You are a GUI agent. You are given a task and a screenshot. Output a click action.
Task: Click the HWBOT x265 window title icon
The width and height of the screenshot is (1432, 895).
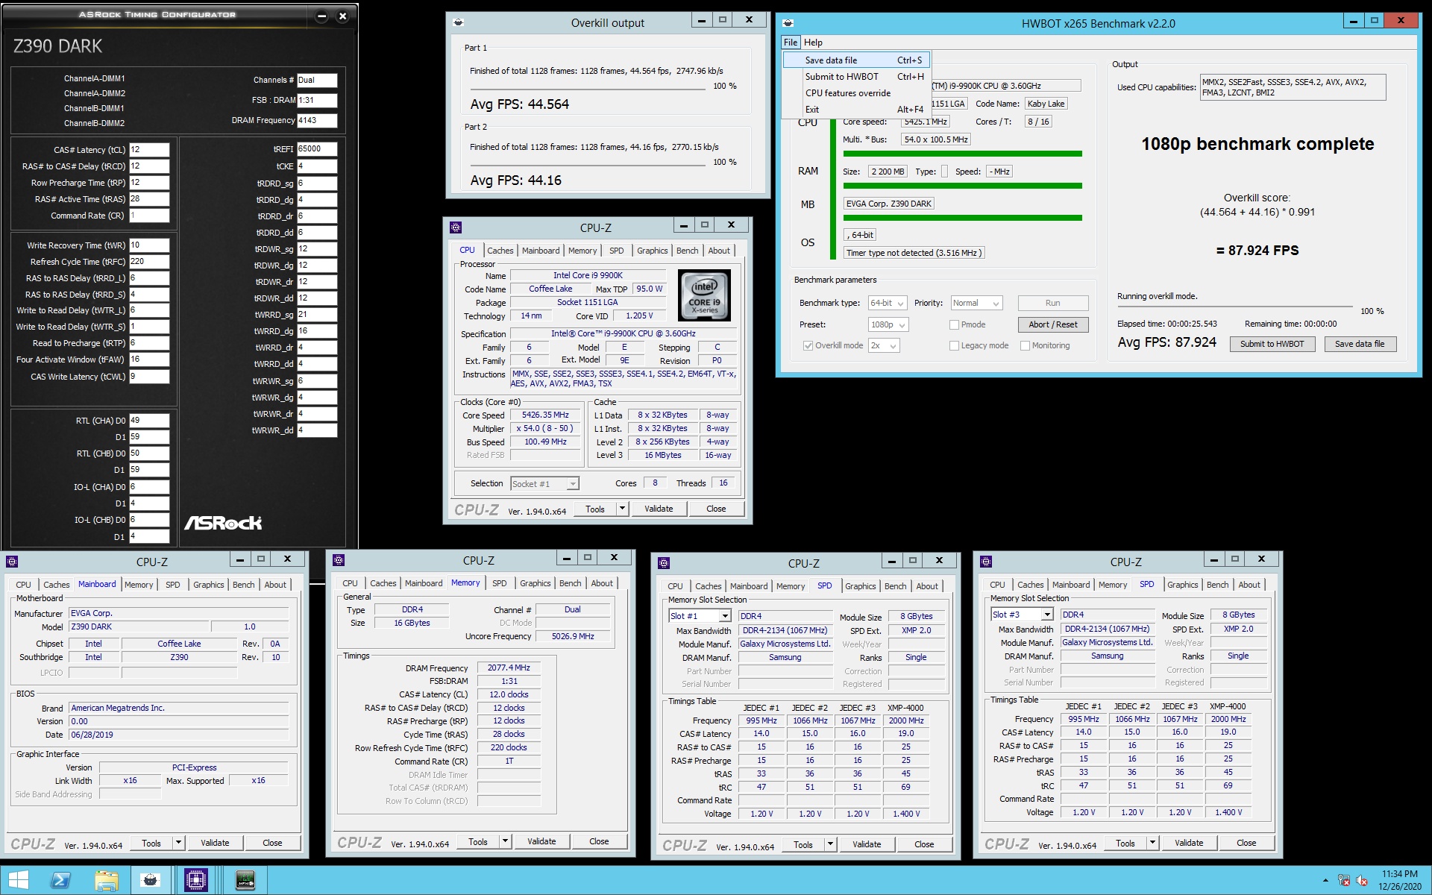click(788, 23)
